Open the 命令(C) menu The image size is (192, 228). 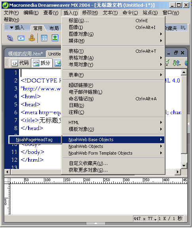coord(130,13)
